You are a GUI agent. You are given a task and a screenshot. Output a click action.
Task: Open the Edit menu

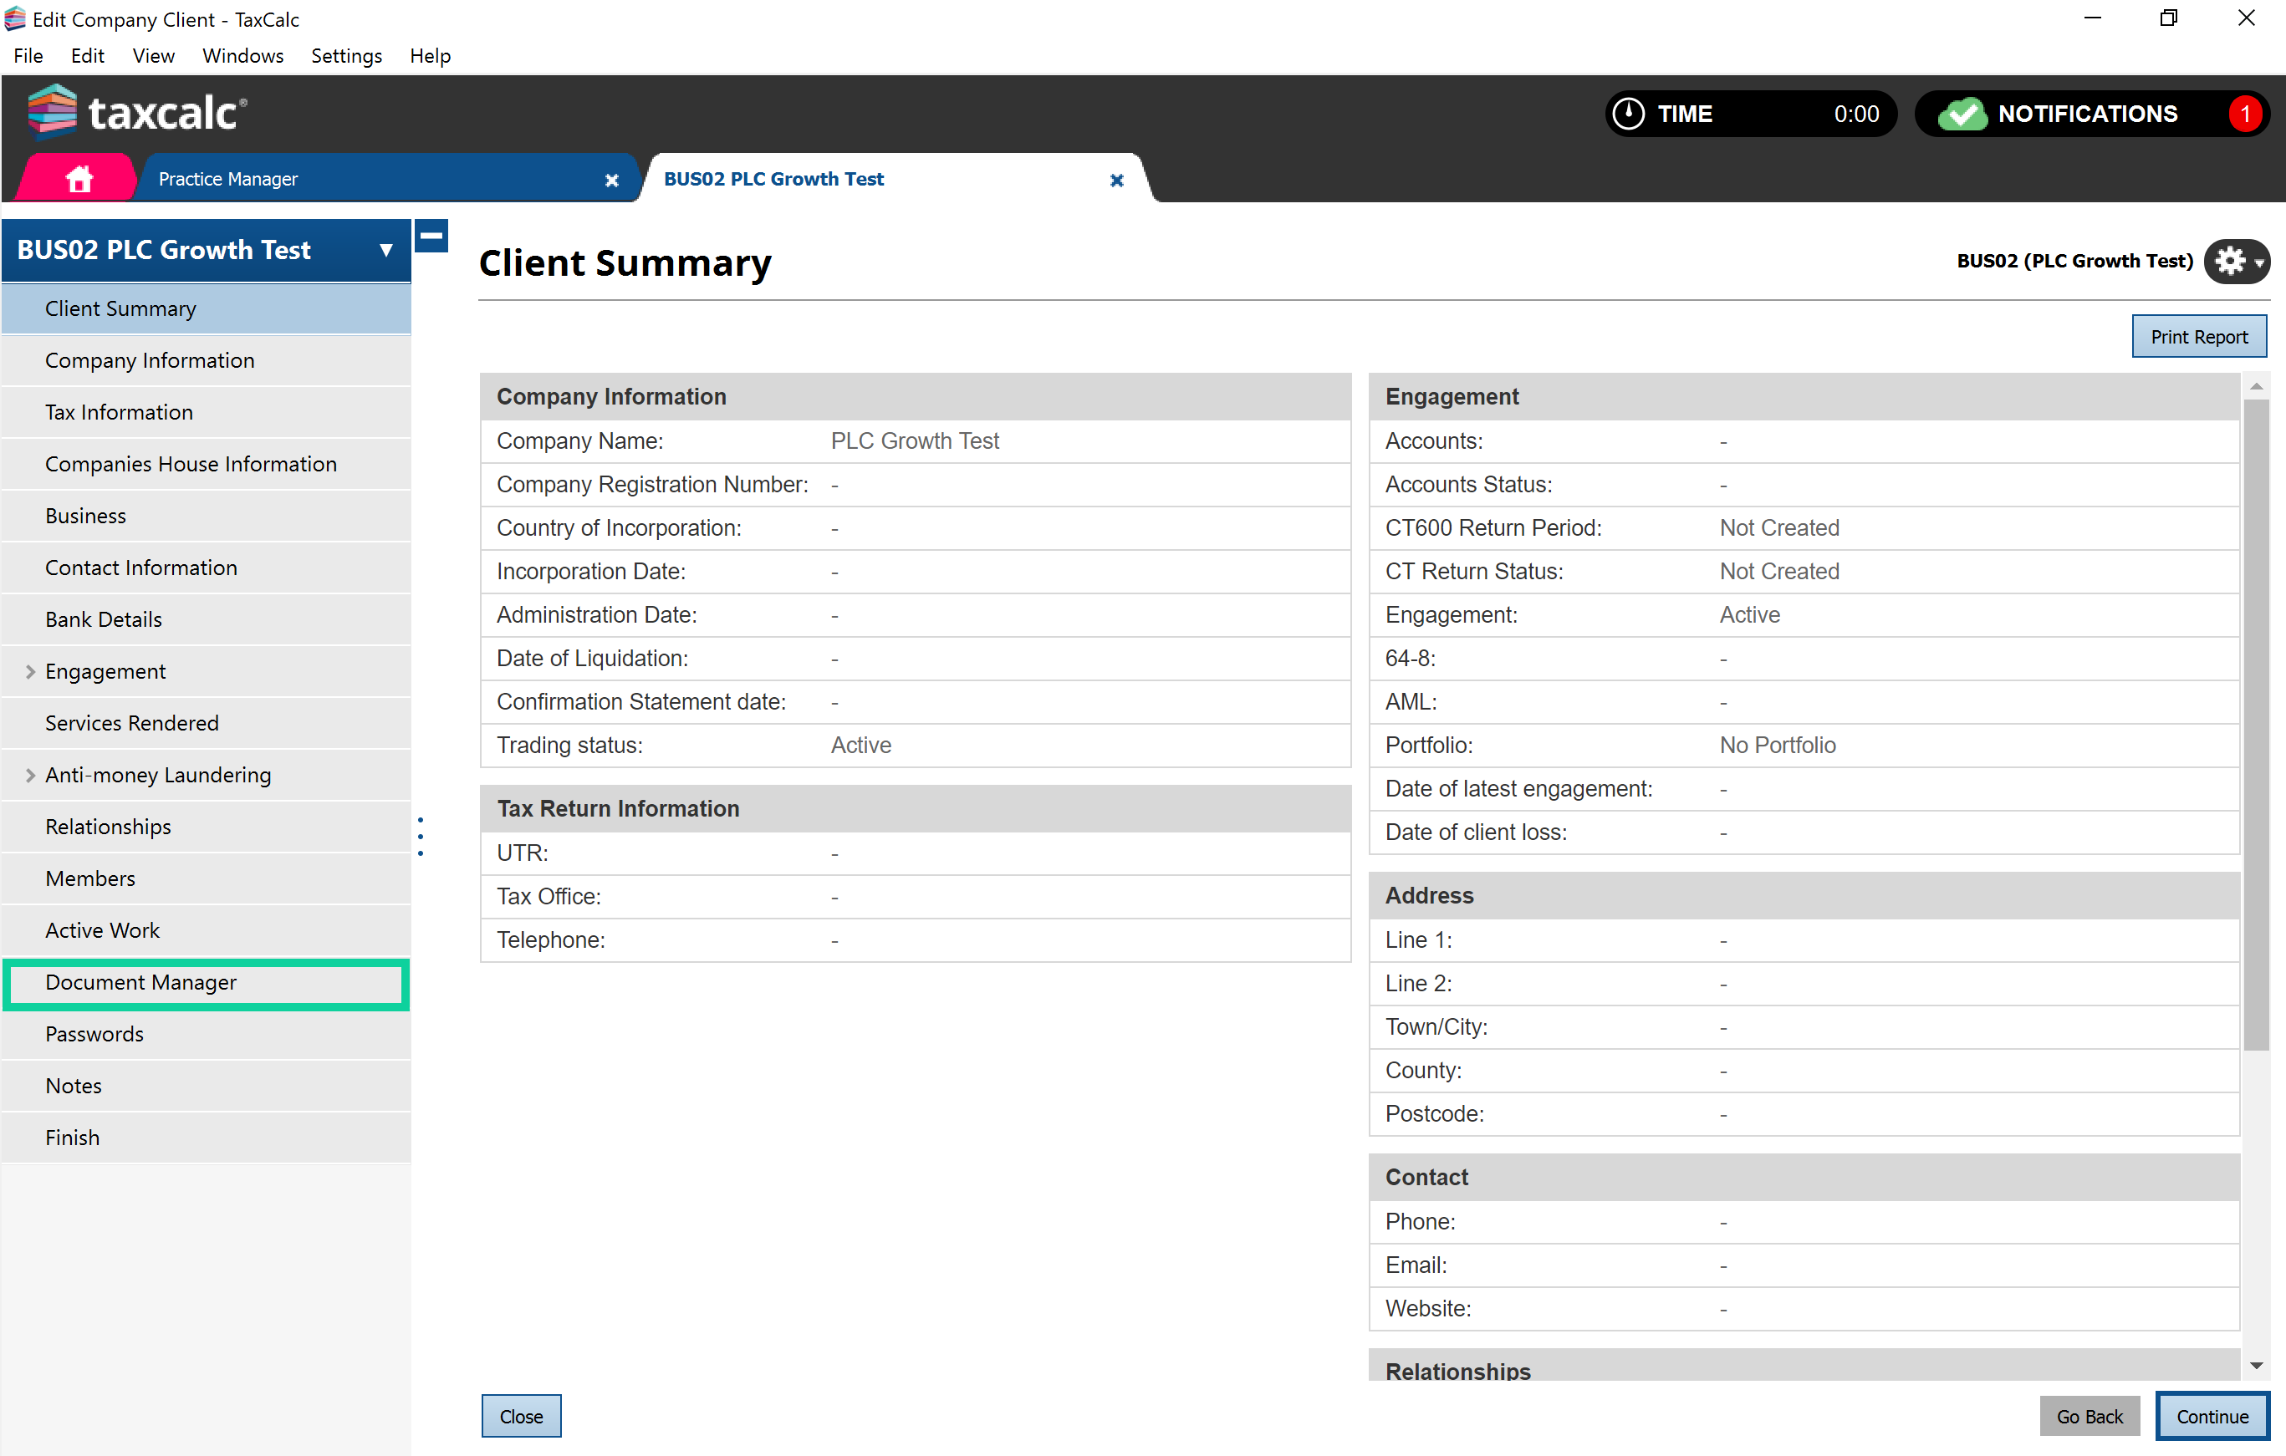tap(86, 55)
